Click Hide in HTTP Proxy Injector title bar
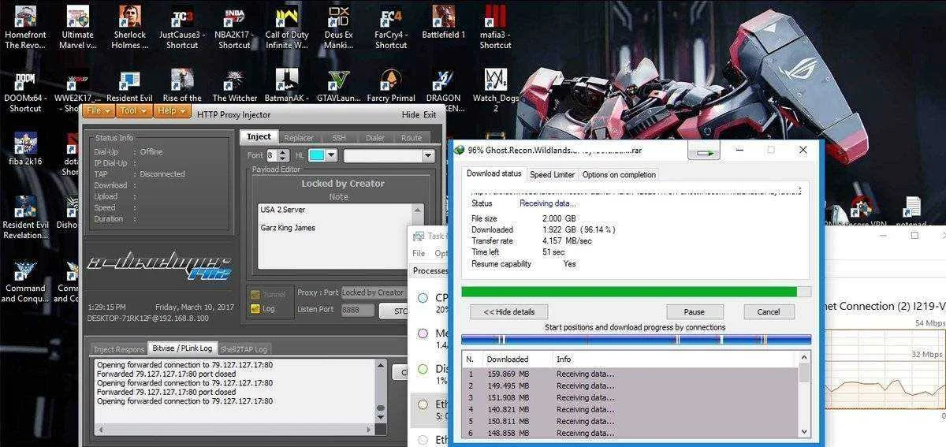946x447 pixels. [411, 114]
